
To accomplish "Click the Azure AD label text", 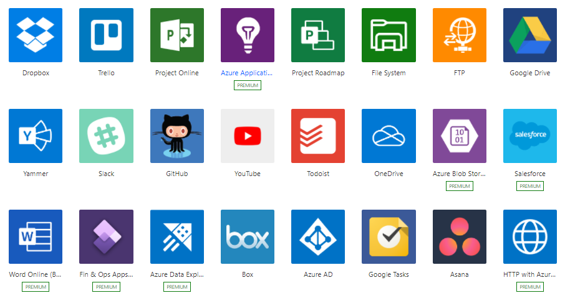I will (318, 274).
